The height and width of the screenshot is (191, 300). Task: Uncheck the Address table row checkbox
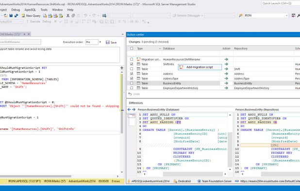132,74
